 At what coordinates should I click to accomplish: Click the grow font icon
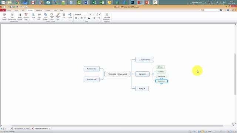(x=97, y=14)
